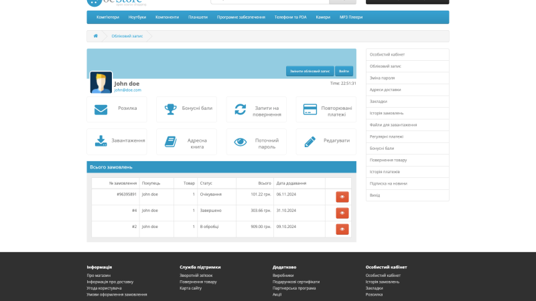Open Закладки in sidebar
This screenshot has height=301, width=536.
coord(407,102)
